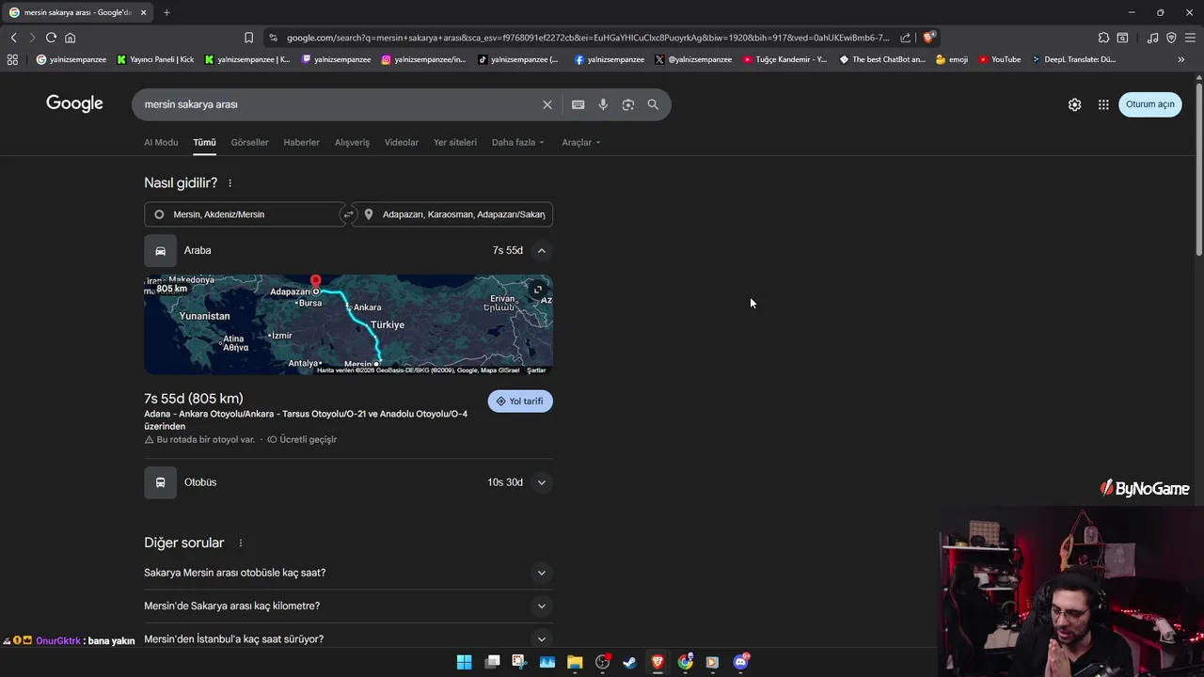The image size is (1204, 677).
Task: Reload the current page
Action: tap(51, 38)
